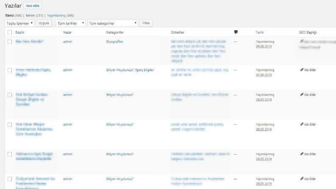Open the İlginç Bilgiler category link
The width and height of the screenshot is (336, 189).
click(144, 70)
